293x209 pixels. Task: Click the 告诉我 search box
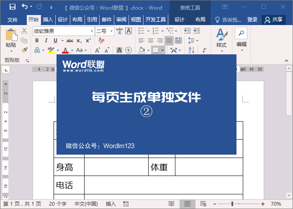point(228,20)
